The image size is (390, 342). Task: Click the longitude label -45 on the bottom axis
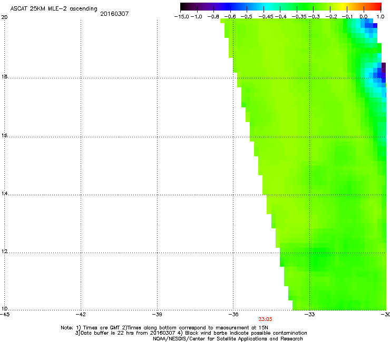click(x=5, y=315)
